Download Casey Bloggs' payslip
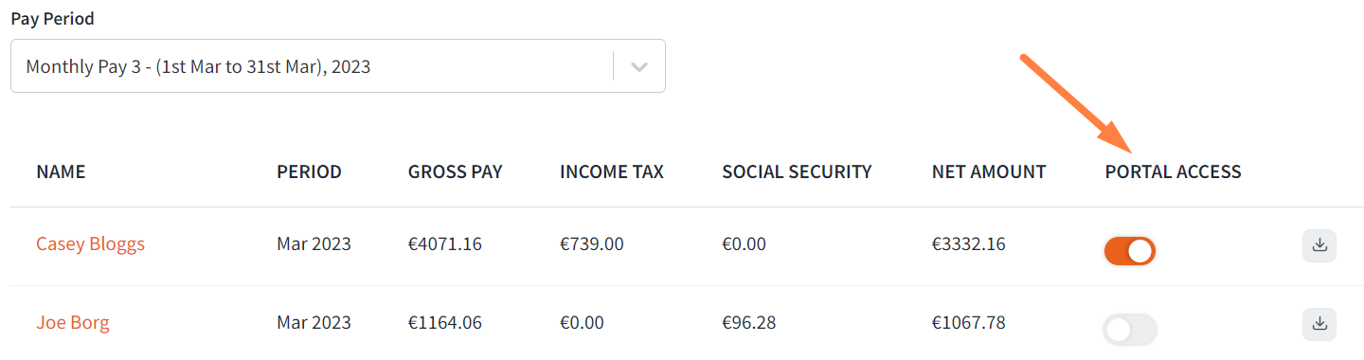The height and width of the screenshot is (360, 1364). 1319,245
